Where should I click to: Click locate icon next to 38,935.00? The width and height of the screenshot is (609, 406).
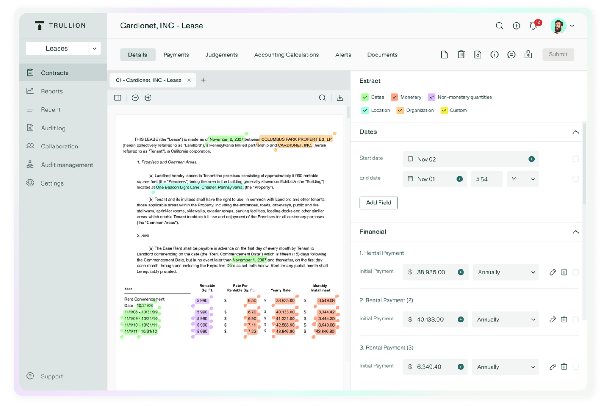[x=461, y=272]
